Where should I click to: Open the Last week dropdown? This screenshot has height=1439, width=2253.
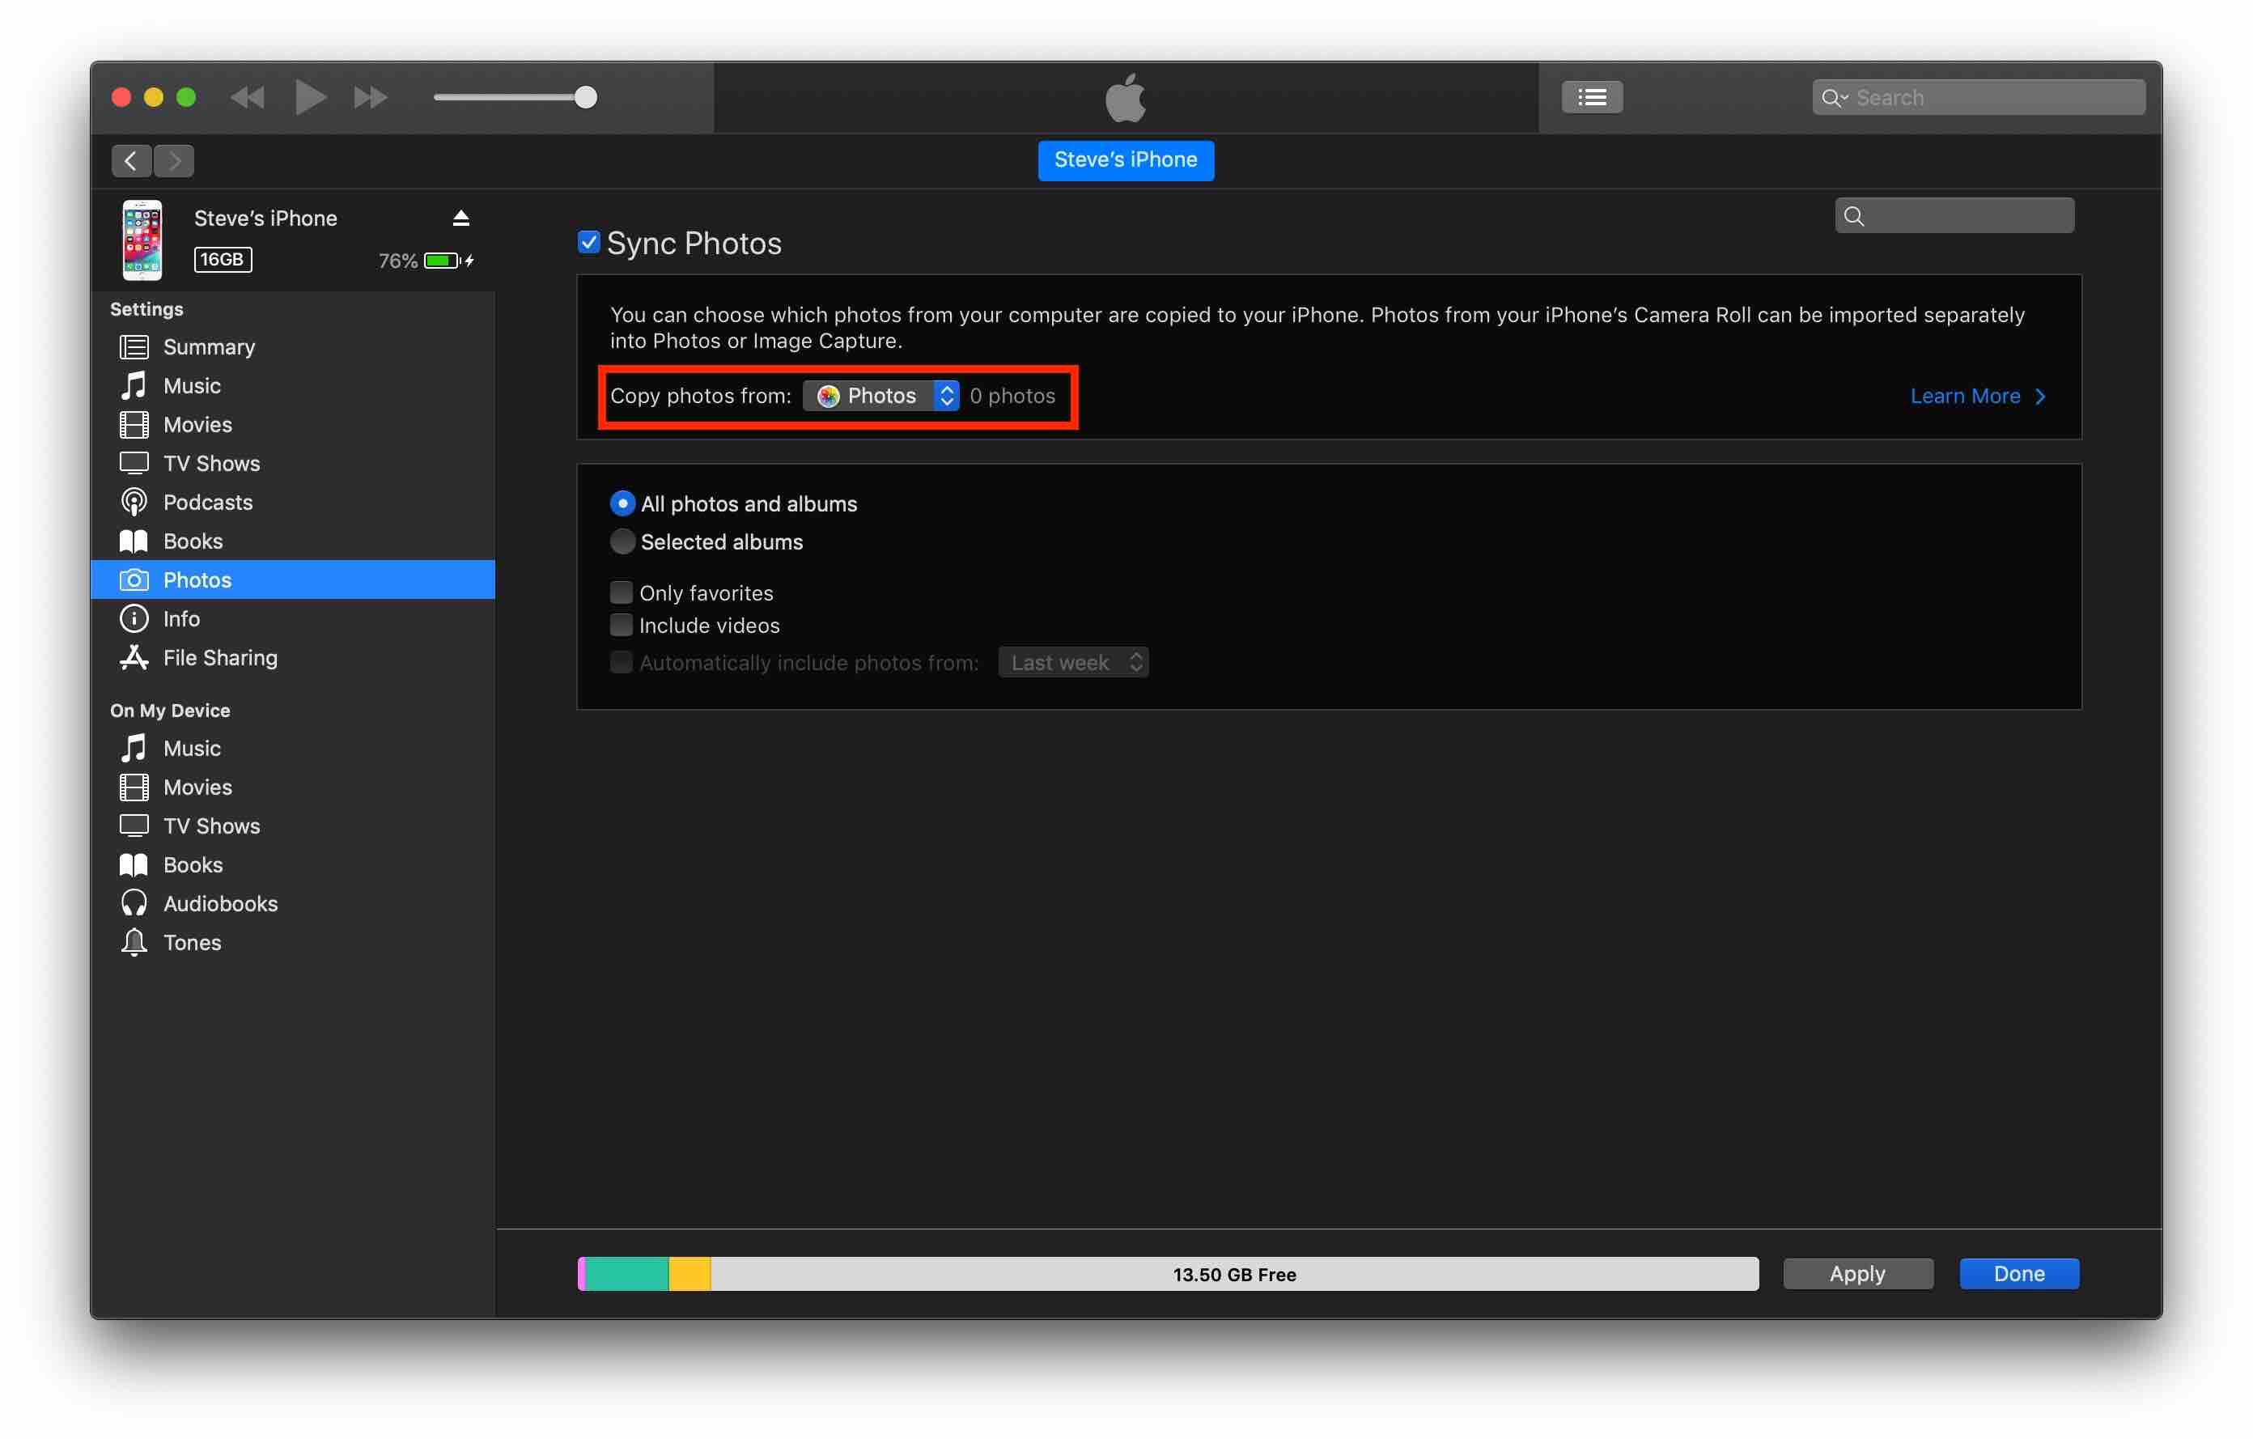1073,662
